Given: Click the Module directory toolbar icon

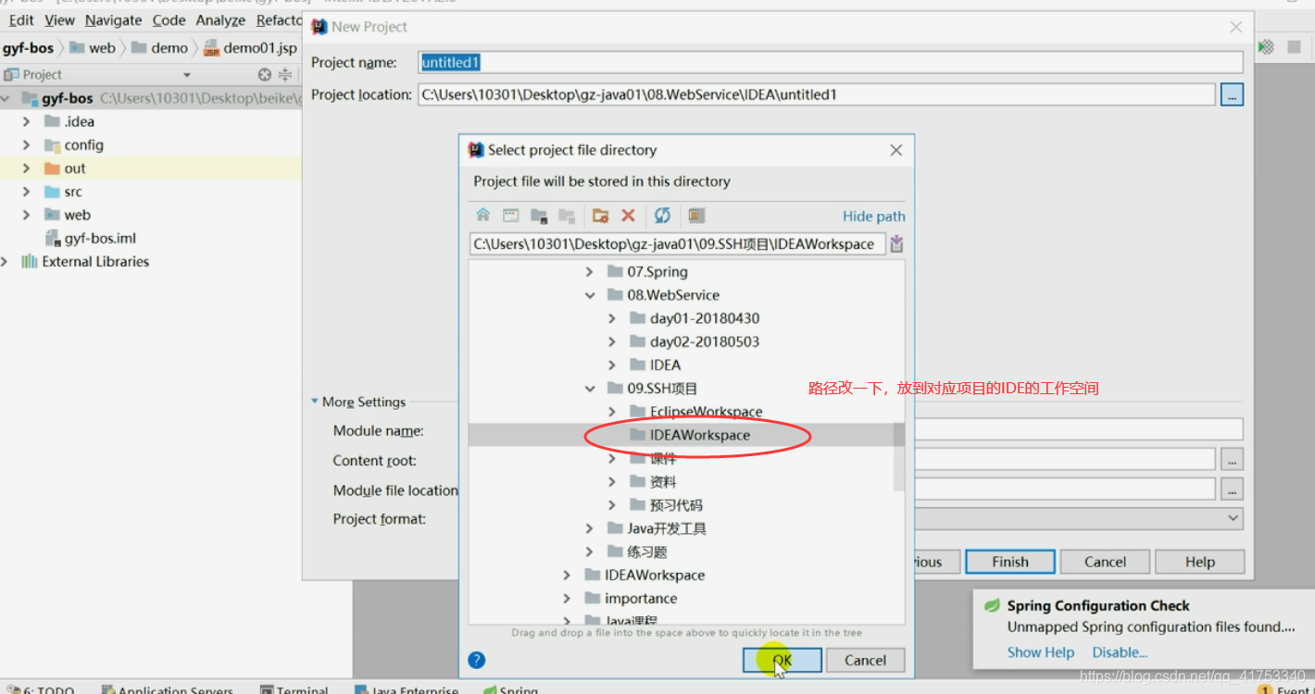Looking at the screenshot, I should (x=566, y=216).
